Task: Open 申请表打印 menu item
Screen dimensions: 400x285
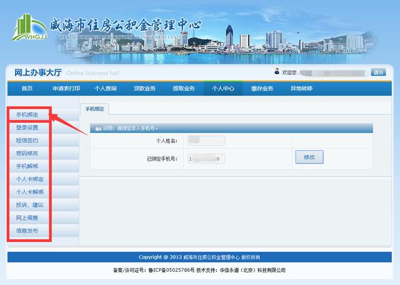Action: coord(66,89)
